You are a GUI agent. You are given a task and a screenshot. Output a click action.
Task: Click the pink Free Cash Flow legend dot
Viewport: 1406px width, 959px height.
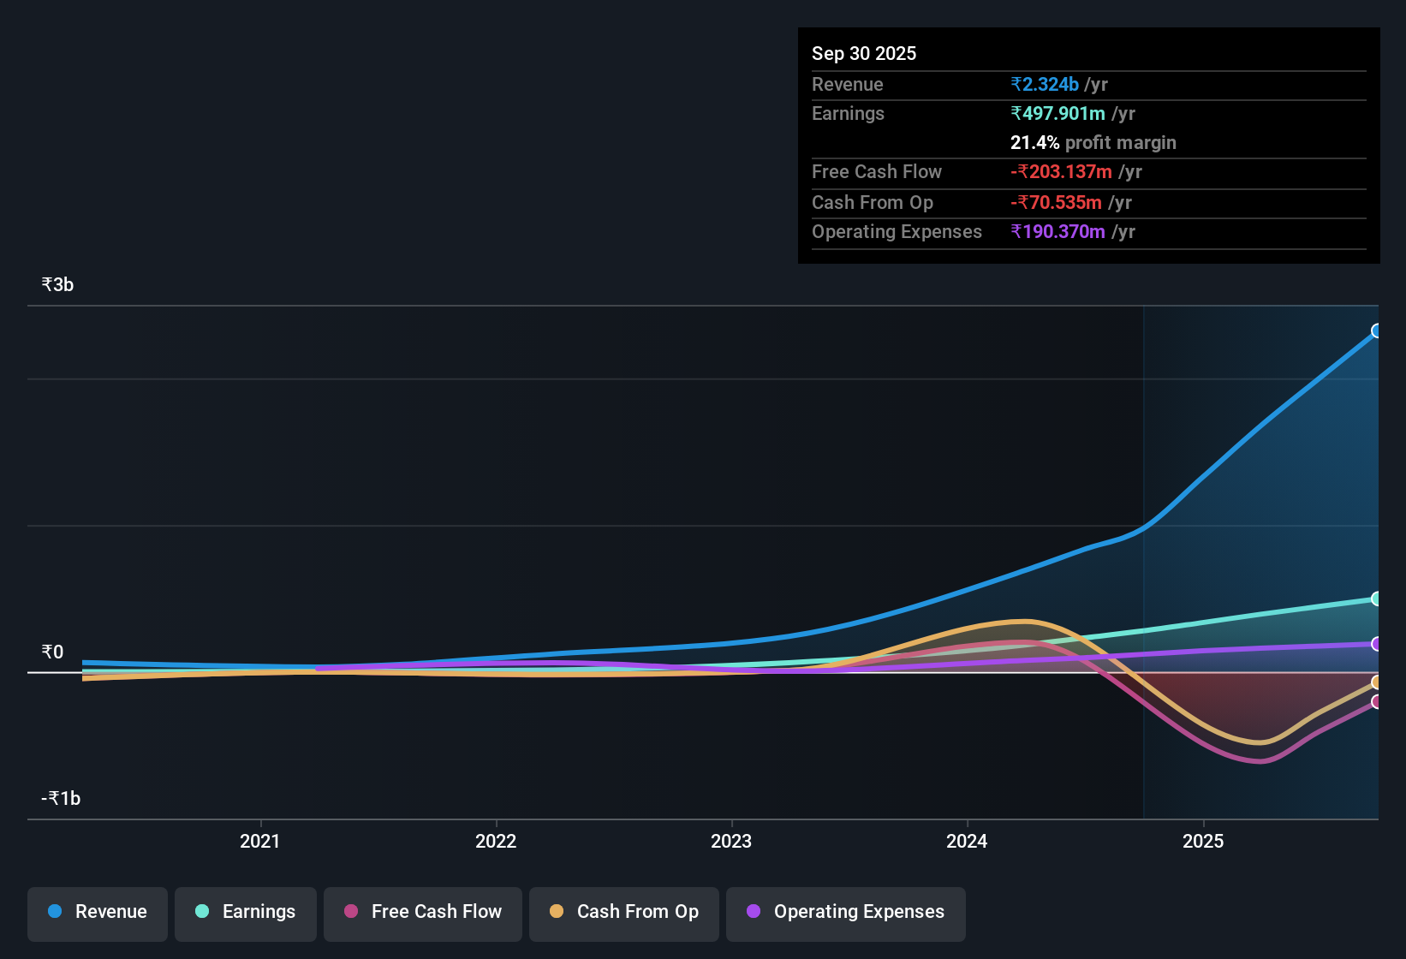(x=349, y=912)
